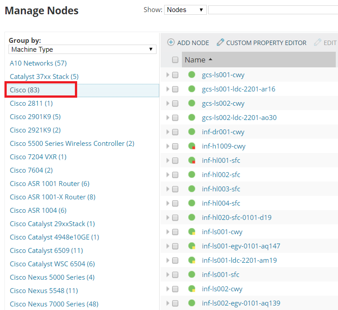Click the status icon for inf-hl020-sfc-0101-d19
The image size is (338, 310).
[x=192, y=217]
